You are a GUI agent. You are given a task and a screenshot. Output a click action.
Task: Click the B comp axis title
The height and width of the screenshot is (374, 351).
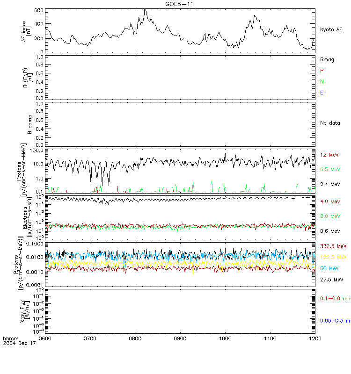click(29, 124)
